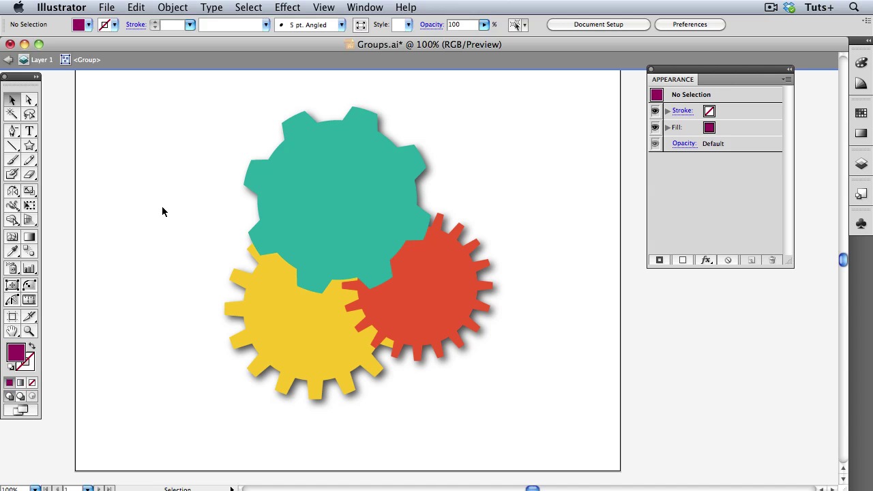Click the Preferences button

point(690,25)
